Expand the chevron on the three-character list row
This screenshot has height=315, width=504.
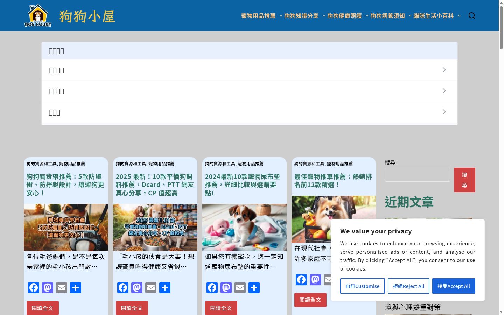tap(444, 112)
